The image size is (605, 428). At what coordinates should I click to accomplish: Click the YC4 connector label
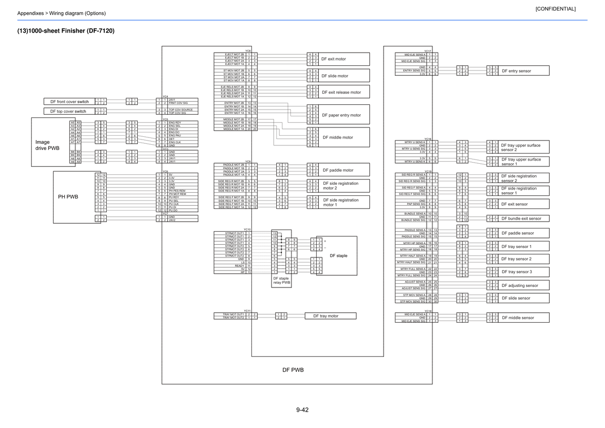click(166, 96)
